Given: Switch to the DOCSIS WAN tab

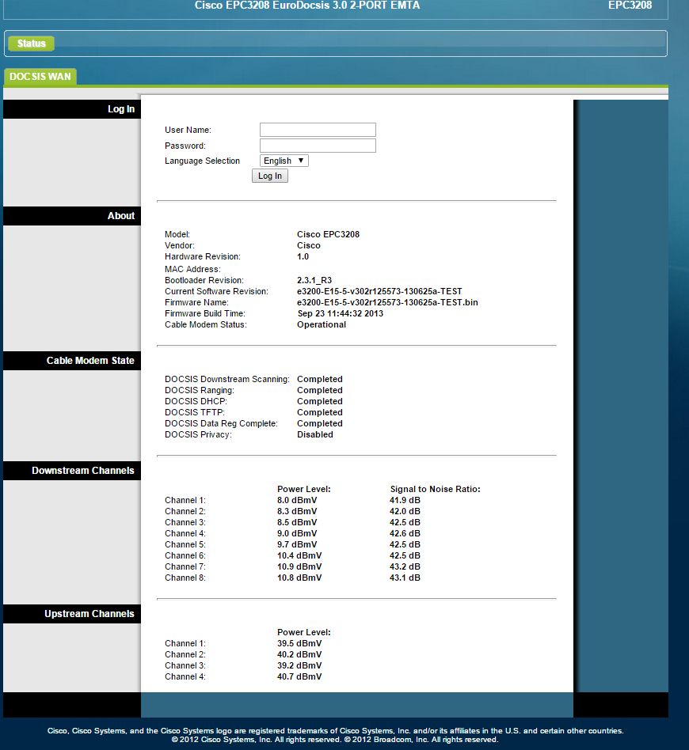Looking at the screenshot, I should (40, 77).
